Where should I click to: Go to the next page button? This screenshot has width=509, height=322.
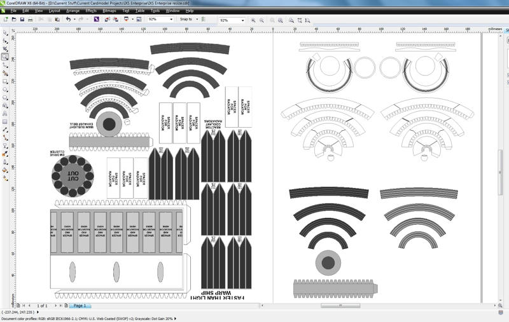click(55, 305)
